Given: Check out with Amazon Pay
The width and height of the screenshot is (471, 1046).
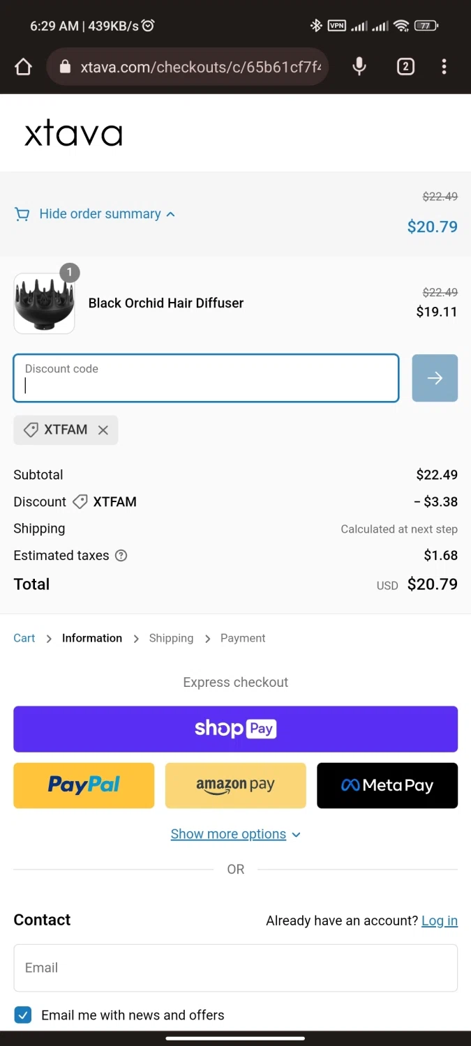Looking at the screenshot, I should (235, 785).
